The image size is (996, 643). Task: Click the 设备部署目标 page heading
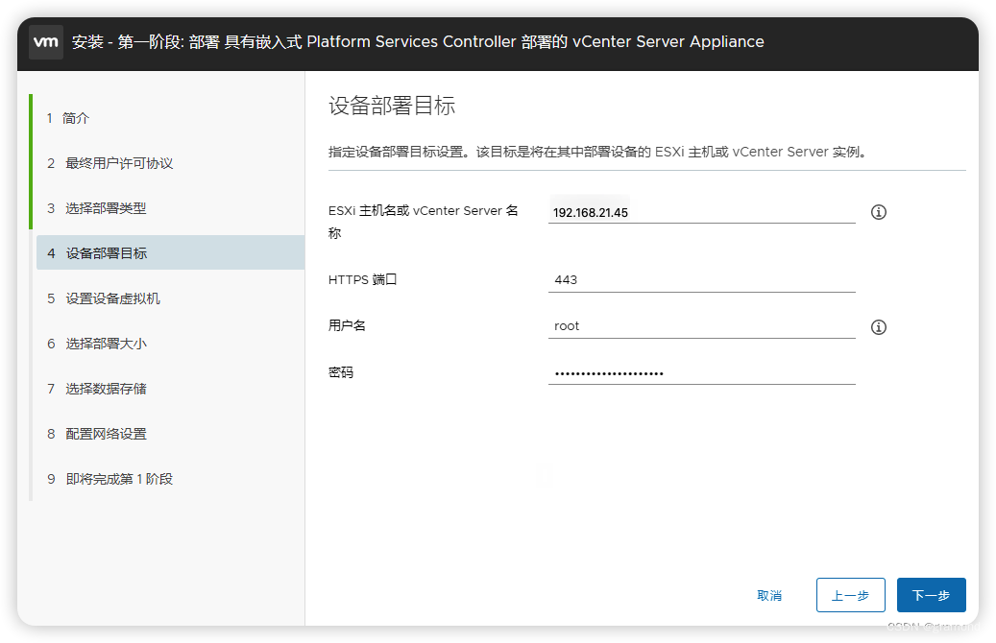(392, 106)
